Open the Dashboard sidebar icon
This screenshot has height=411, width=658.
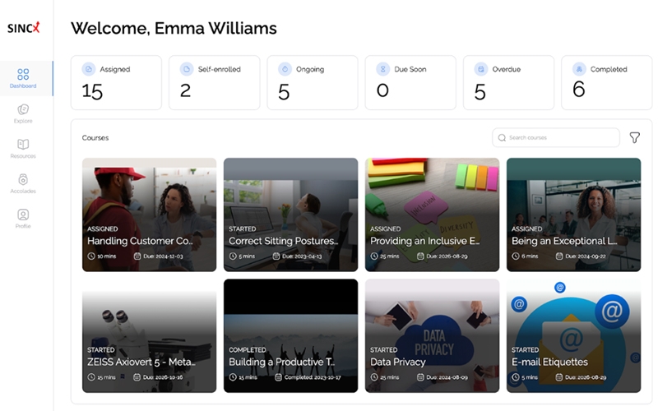tap(23, 75)
